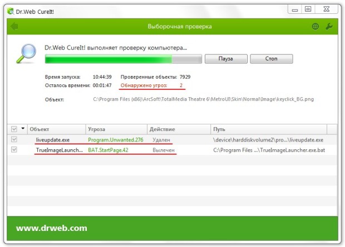
Task: Toggle the checkbox for TrueImageLaunch... row
Action: 14,150
